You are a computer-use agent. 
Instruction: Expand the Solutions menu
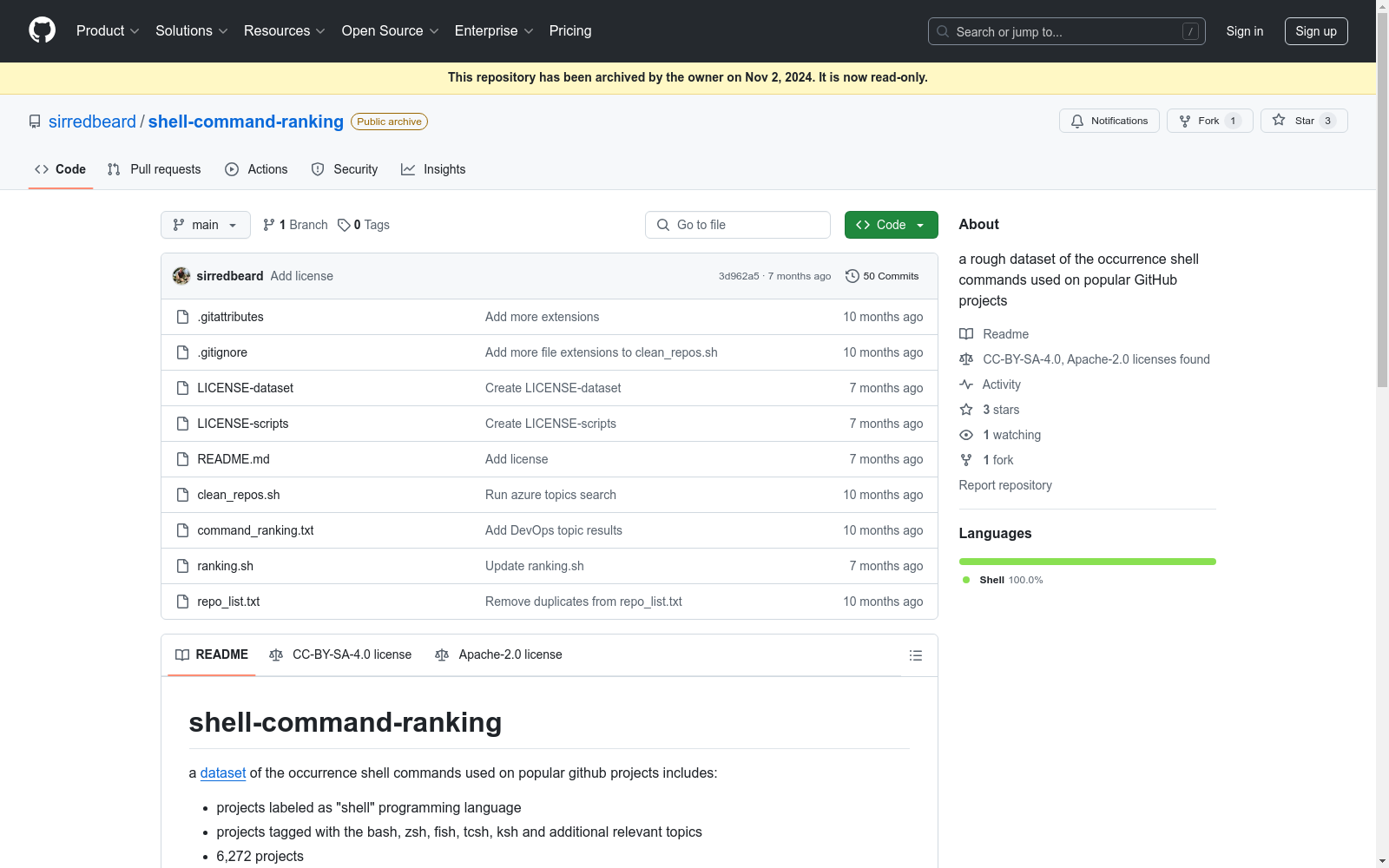coord(192,31)
